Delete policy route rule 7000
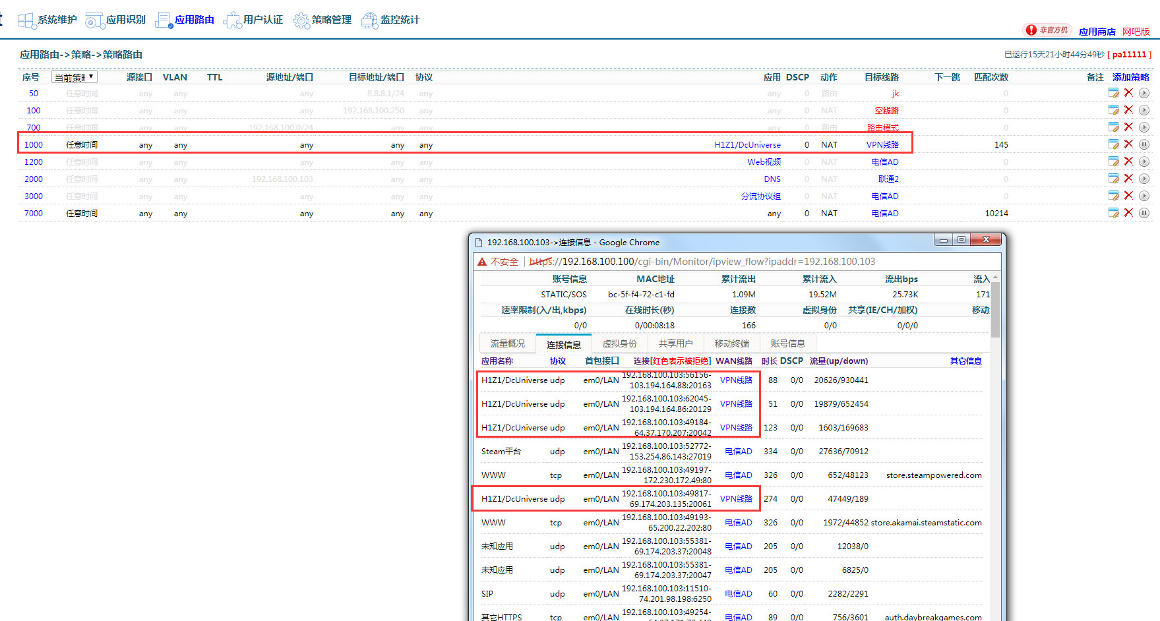 1128,213
